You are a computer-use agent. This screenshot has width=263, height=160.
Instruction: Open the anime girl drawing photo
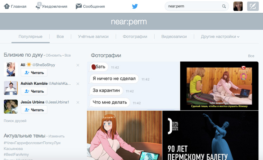tap(125, 135)
